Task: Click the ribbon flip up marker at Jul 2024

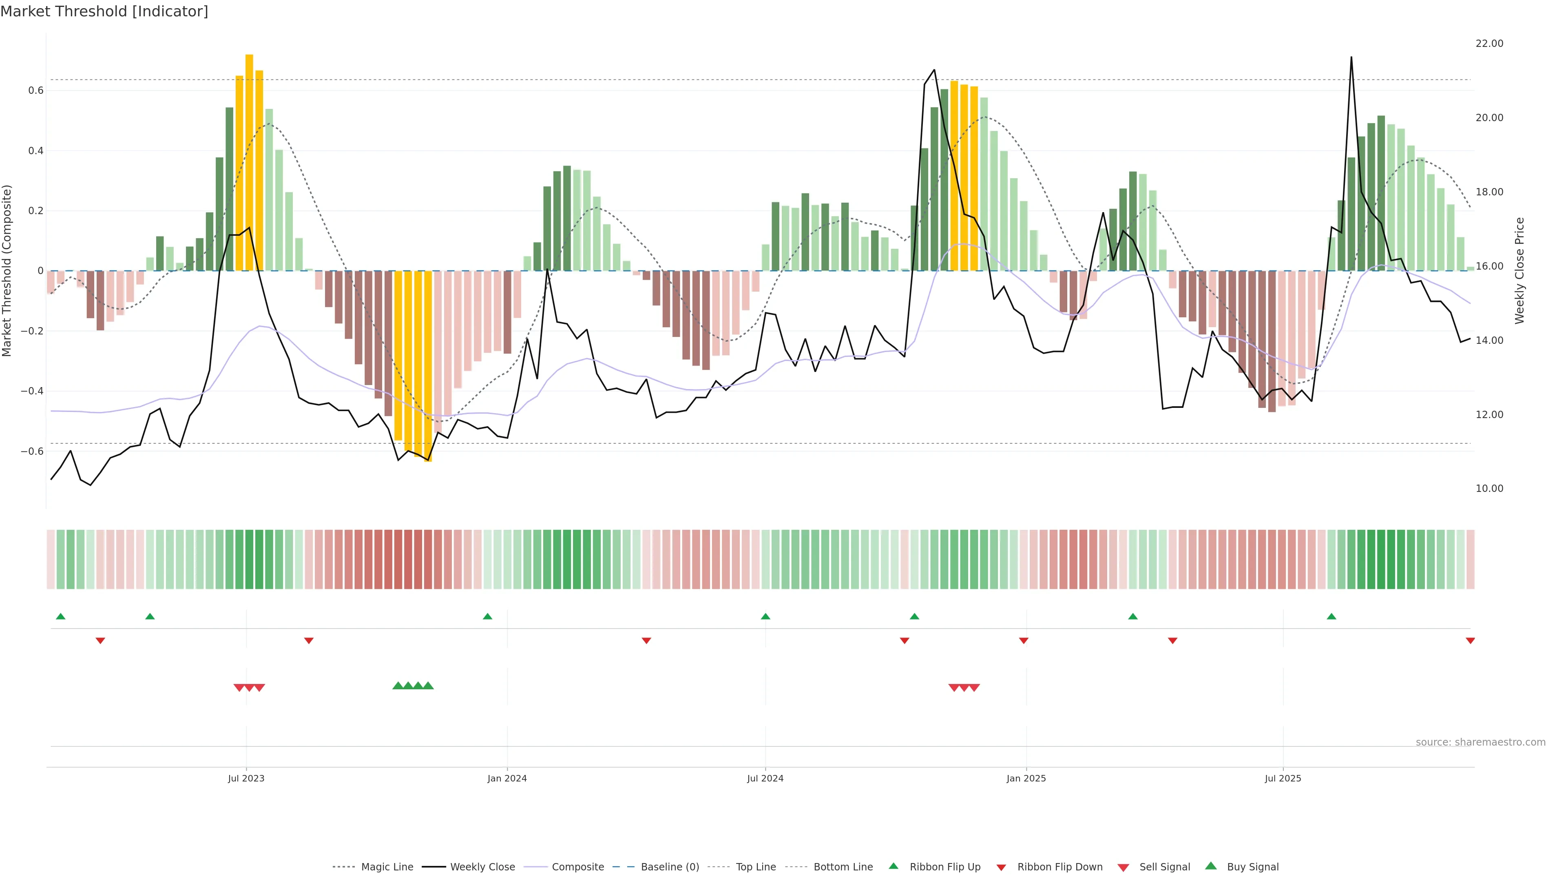Action: pos(765,617)
